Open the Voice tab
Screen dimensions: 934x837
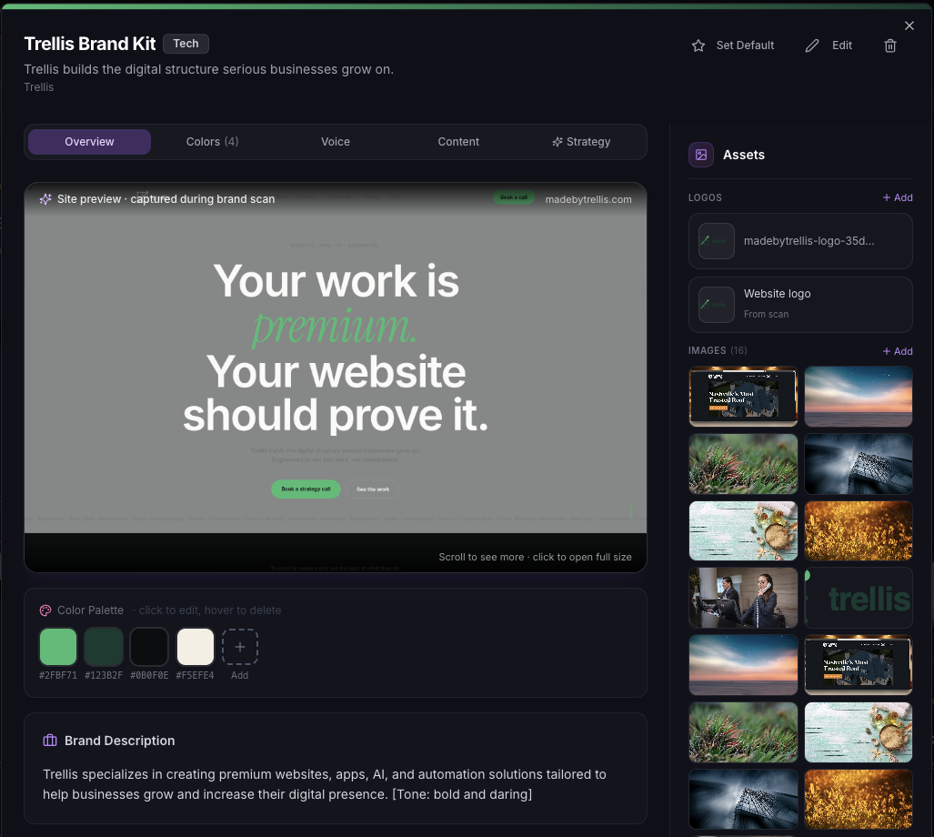click(x=336, y=142)
